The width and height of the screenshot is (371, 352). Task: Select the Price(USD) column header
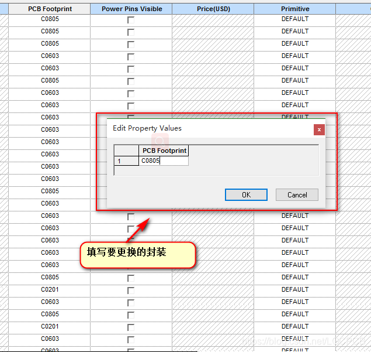[x=213, y=9]
